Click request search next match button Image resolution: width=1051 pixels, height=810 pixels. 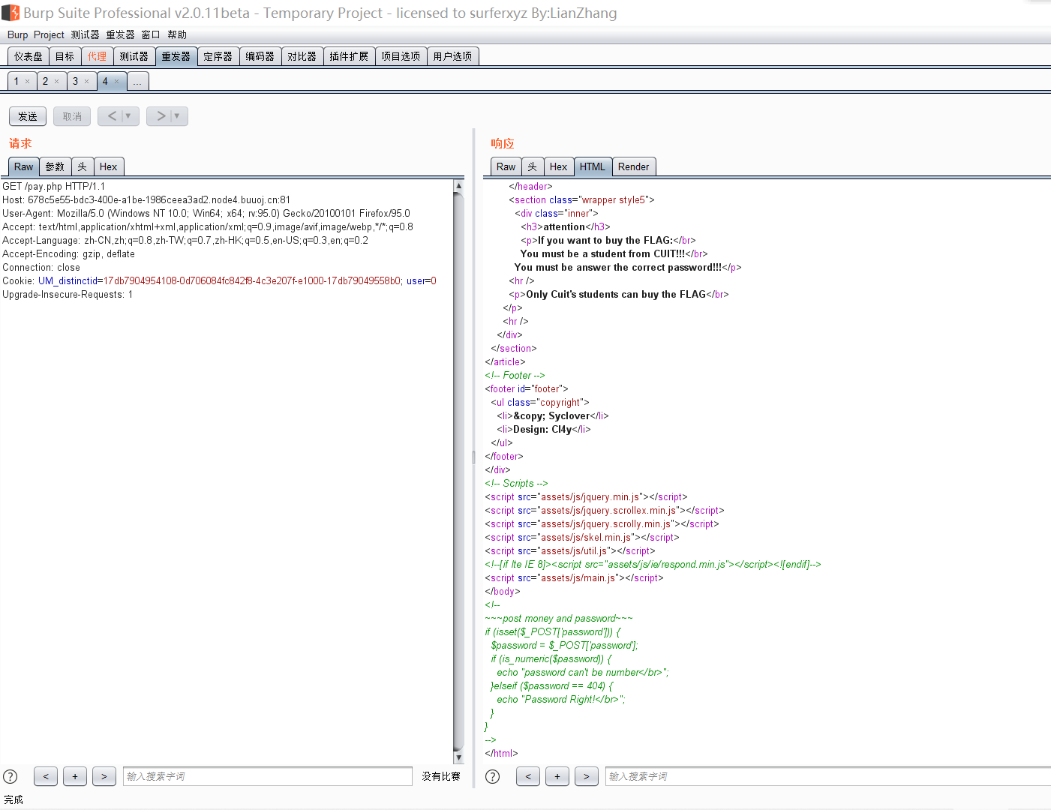[x=104, y=776]
